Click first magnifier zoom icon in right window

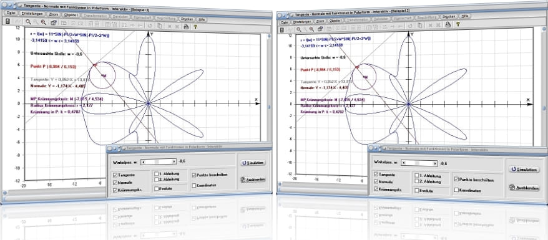(x=299, y=29)
